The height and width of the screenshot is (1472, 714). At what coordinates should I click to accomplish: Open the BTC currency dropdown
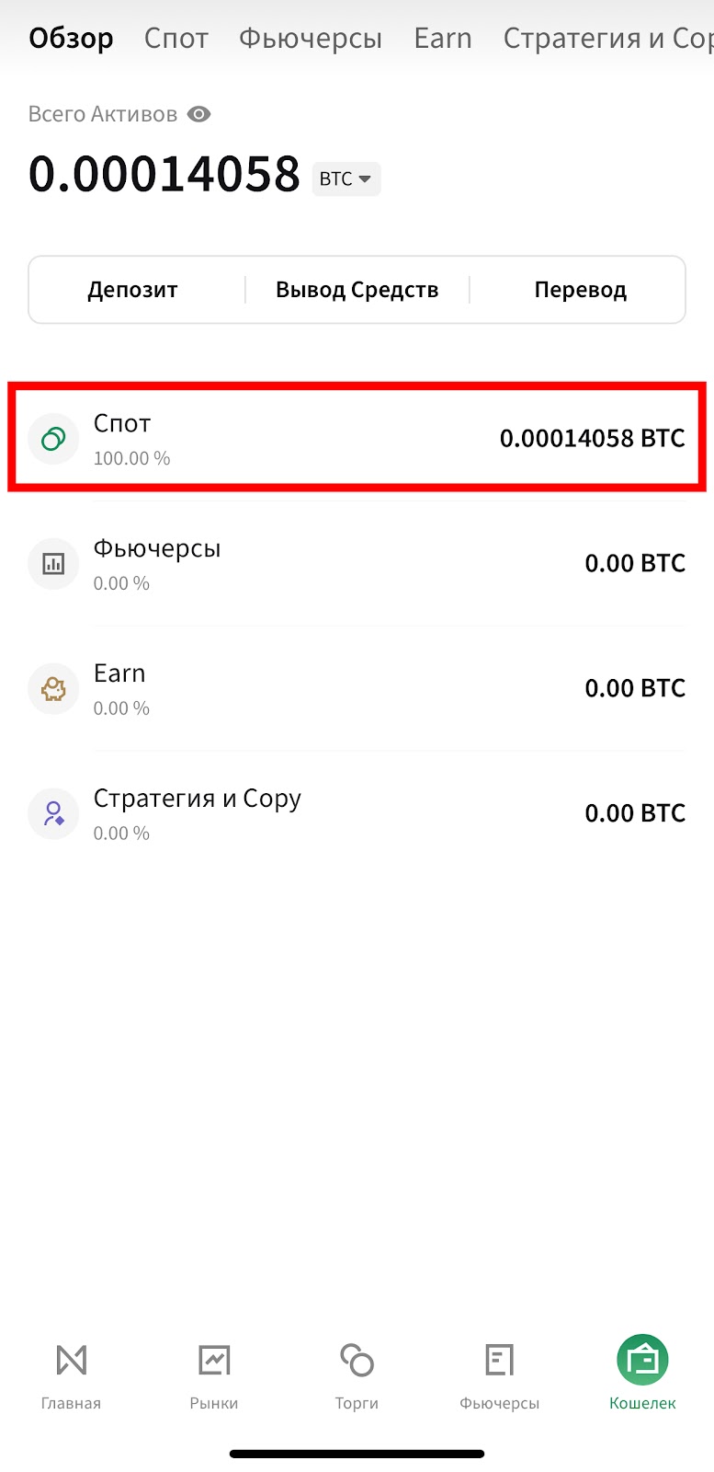[346, 178]
